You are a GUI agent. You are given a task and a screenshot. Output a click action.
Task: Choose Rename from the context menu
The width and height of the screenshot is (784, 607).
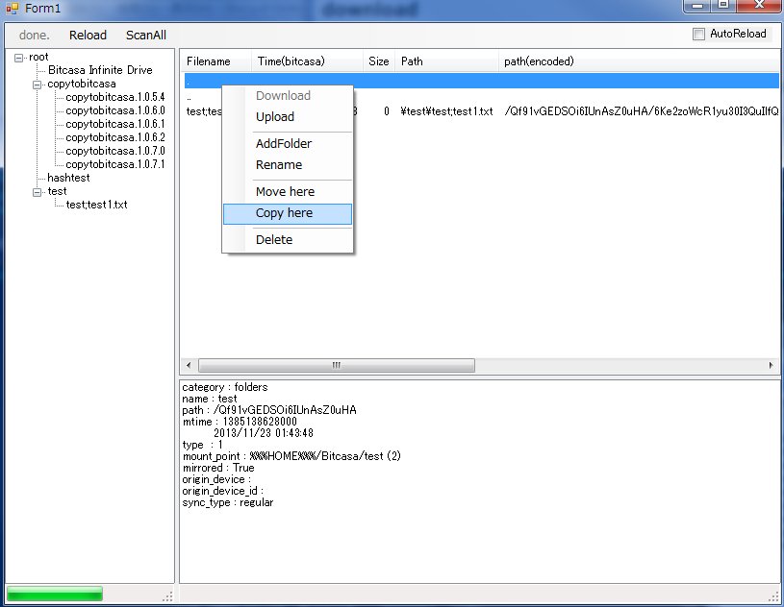point(279,165)
